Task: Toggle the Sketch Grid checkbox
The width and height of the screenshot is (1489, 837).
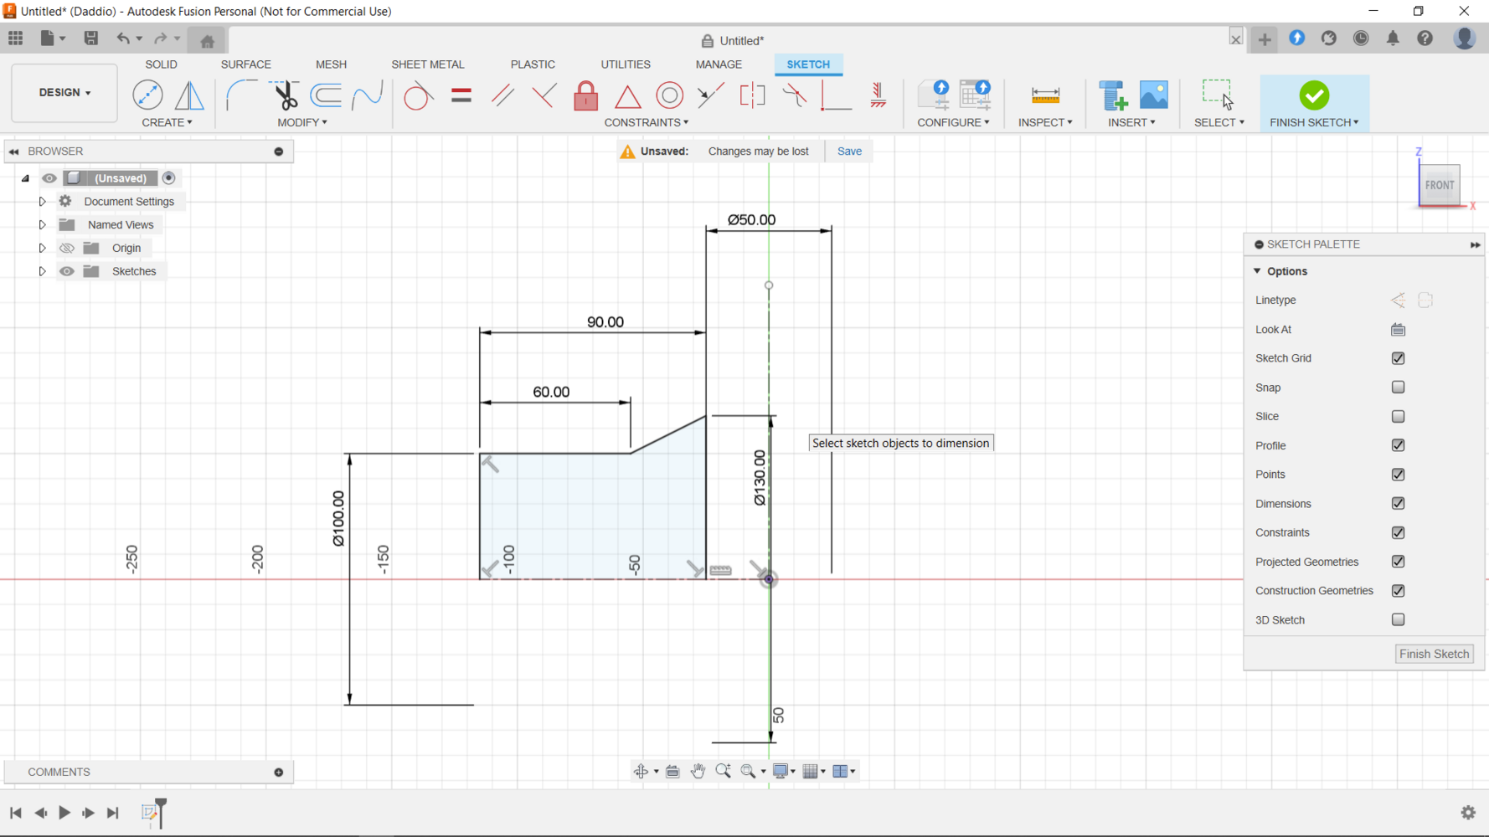Action: click(1398, 358)
